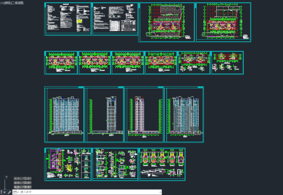
Task: Select the design notes sheet with yellow highlight
Action: coord(68,19)
